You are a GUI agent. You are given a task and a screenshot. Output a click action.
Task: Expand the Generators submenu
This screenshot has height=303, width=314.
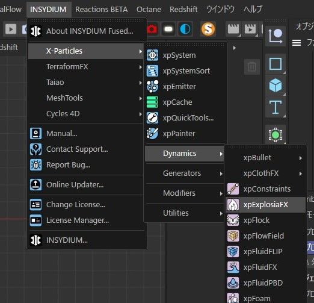[x=184, y=173]
